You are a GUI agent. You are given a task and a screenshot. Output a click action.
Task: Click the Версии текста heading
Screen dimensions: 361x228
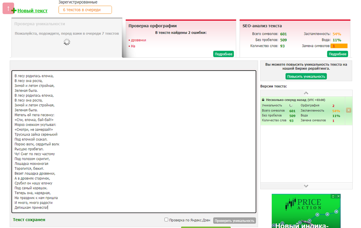tap(273, 86)
